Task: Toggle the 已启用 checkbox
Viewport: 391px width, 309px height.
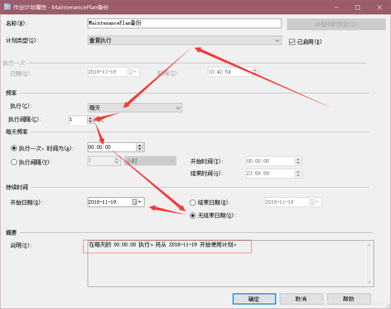Action: point(292,41)
